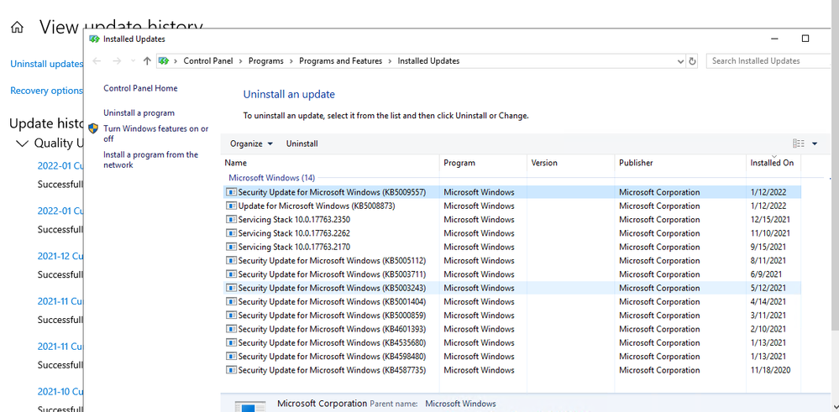Click the view options icon
The width and height of the screenshot is (839, 412).
point(798,143)
